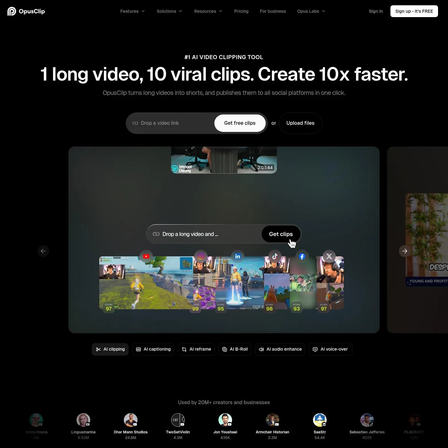Click the SaaStr avatar
This screenshot has height=448, width=448.
click(320, 420)
